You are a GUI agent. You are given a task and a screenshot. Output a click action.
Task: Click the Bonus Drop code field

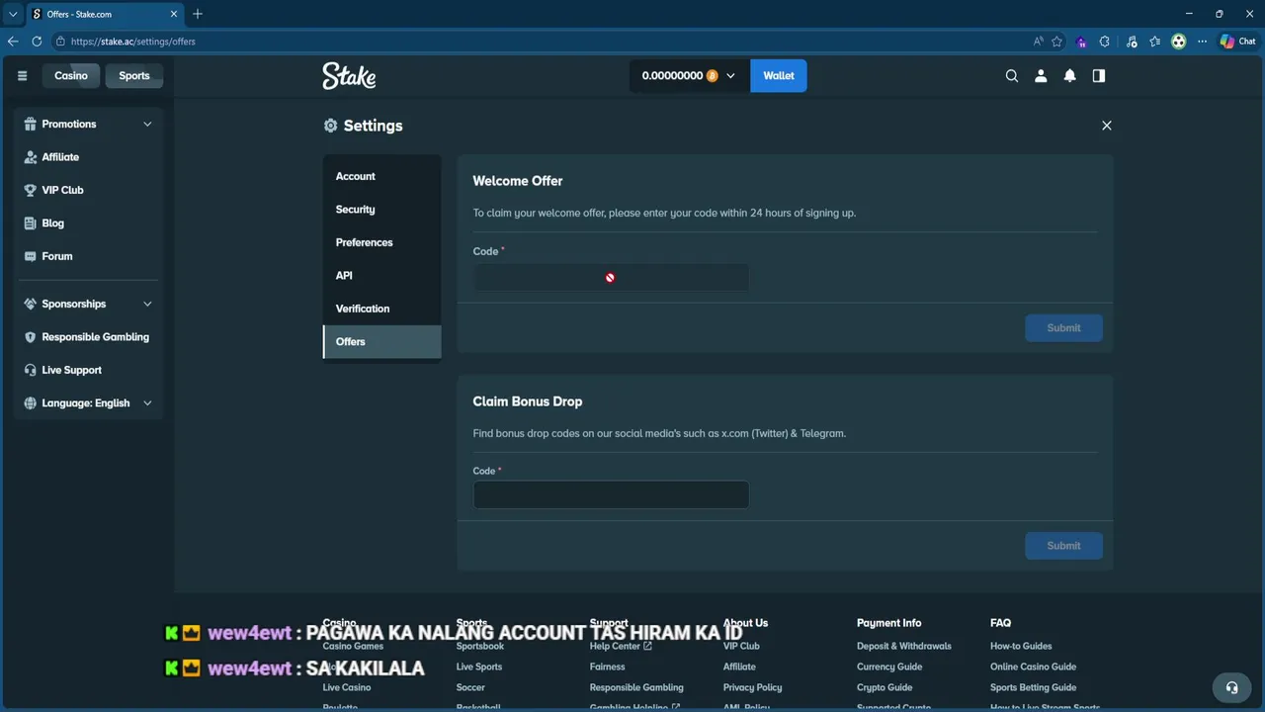[611, 494]
